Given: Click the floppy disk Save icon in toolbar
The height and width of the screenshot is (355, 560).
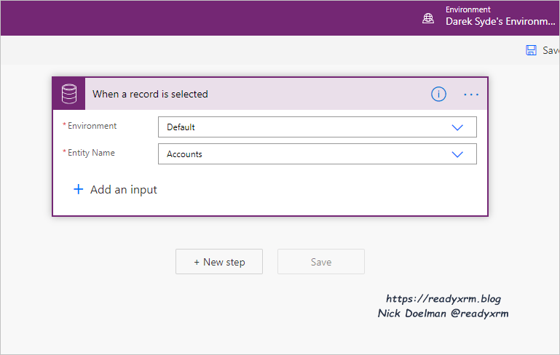Looking at the screenshot, I should (x=531, y=50).
